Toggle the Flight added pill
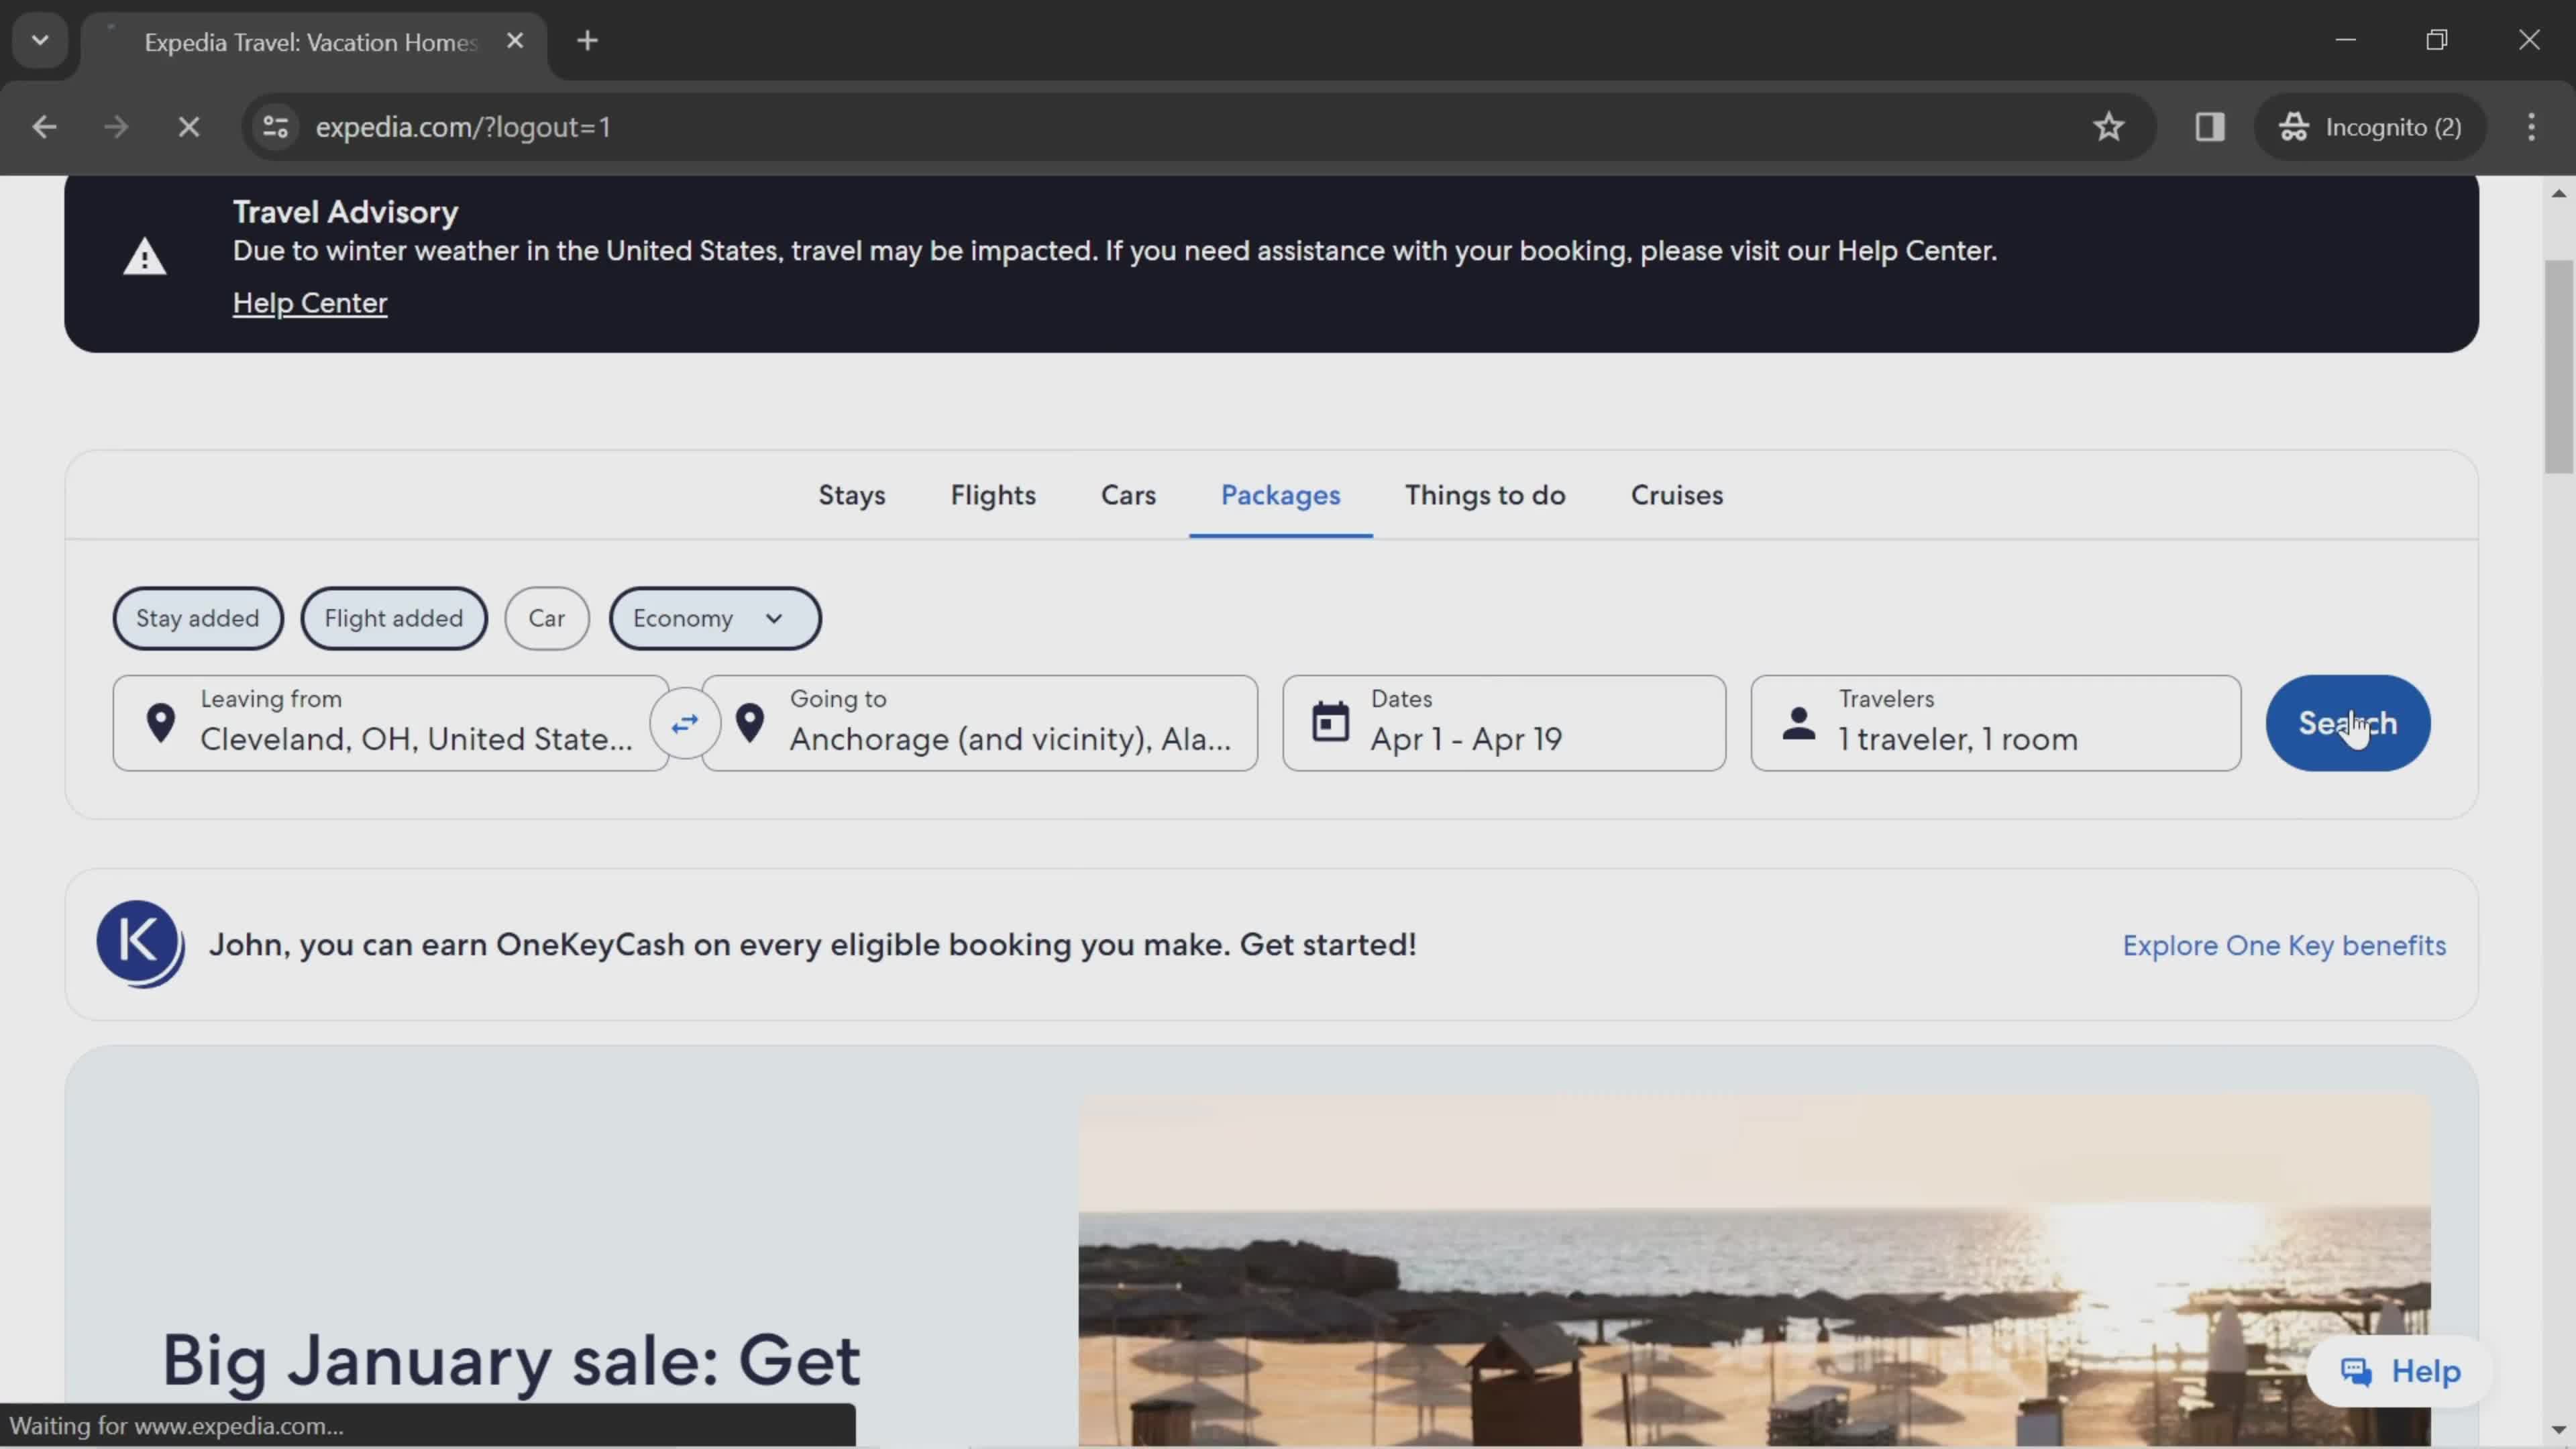The height and width of the screenshot is (1449, 2576). [x=394, y=618]
